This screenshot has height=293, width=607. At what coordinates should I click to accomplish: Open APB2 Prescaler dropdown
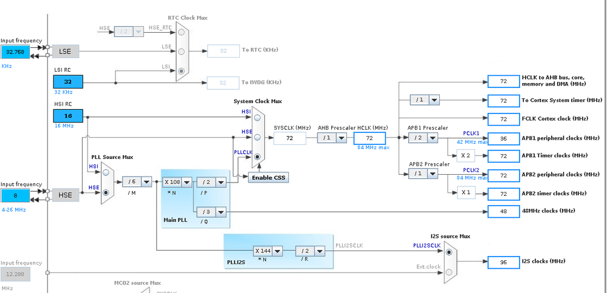click(433, 174)
